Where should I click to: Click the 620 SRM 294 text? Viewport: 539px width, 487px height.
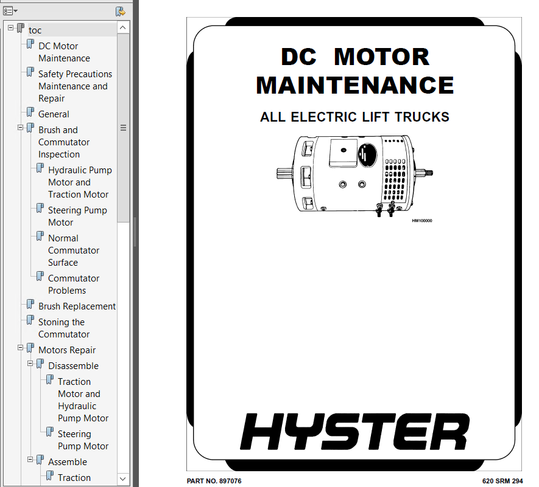tap(502, 481)
